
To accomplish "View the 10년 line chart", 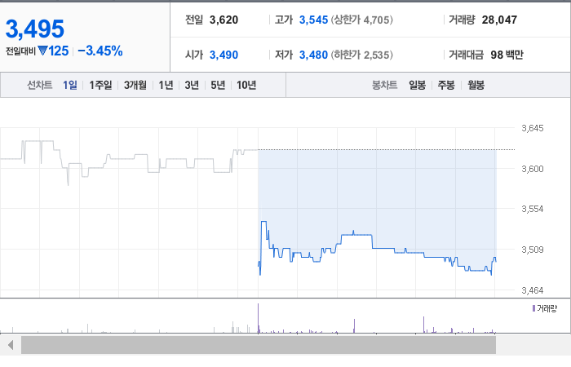I will coord(246,85).
